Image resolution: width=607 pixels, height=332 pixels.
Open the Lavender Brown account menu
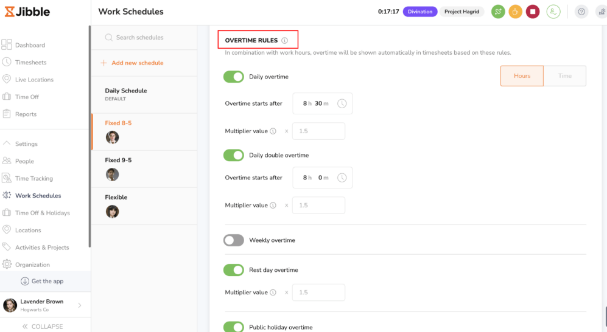[x=45, y=305]
